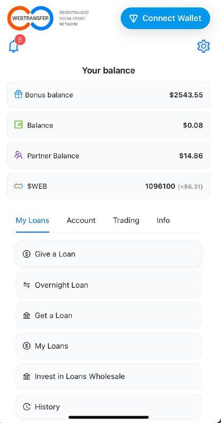221x423 pixels.
Task: Click the Overnight Loan swap arrows icon
Action: tap(26, 285)
